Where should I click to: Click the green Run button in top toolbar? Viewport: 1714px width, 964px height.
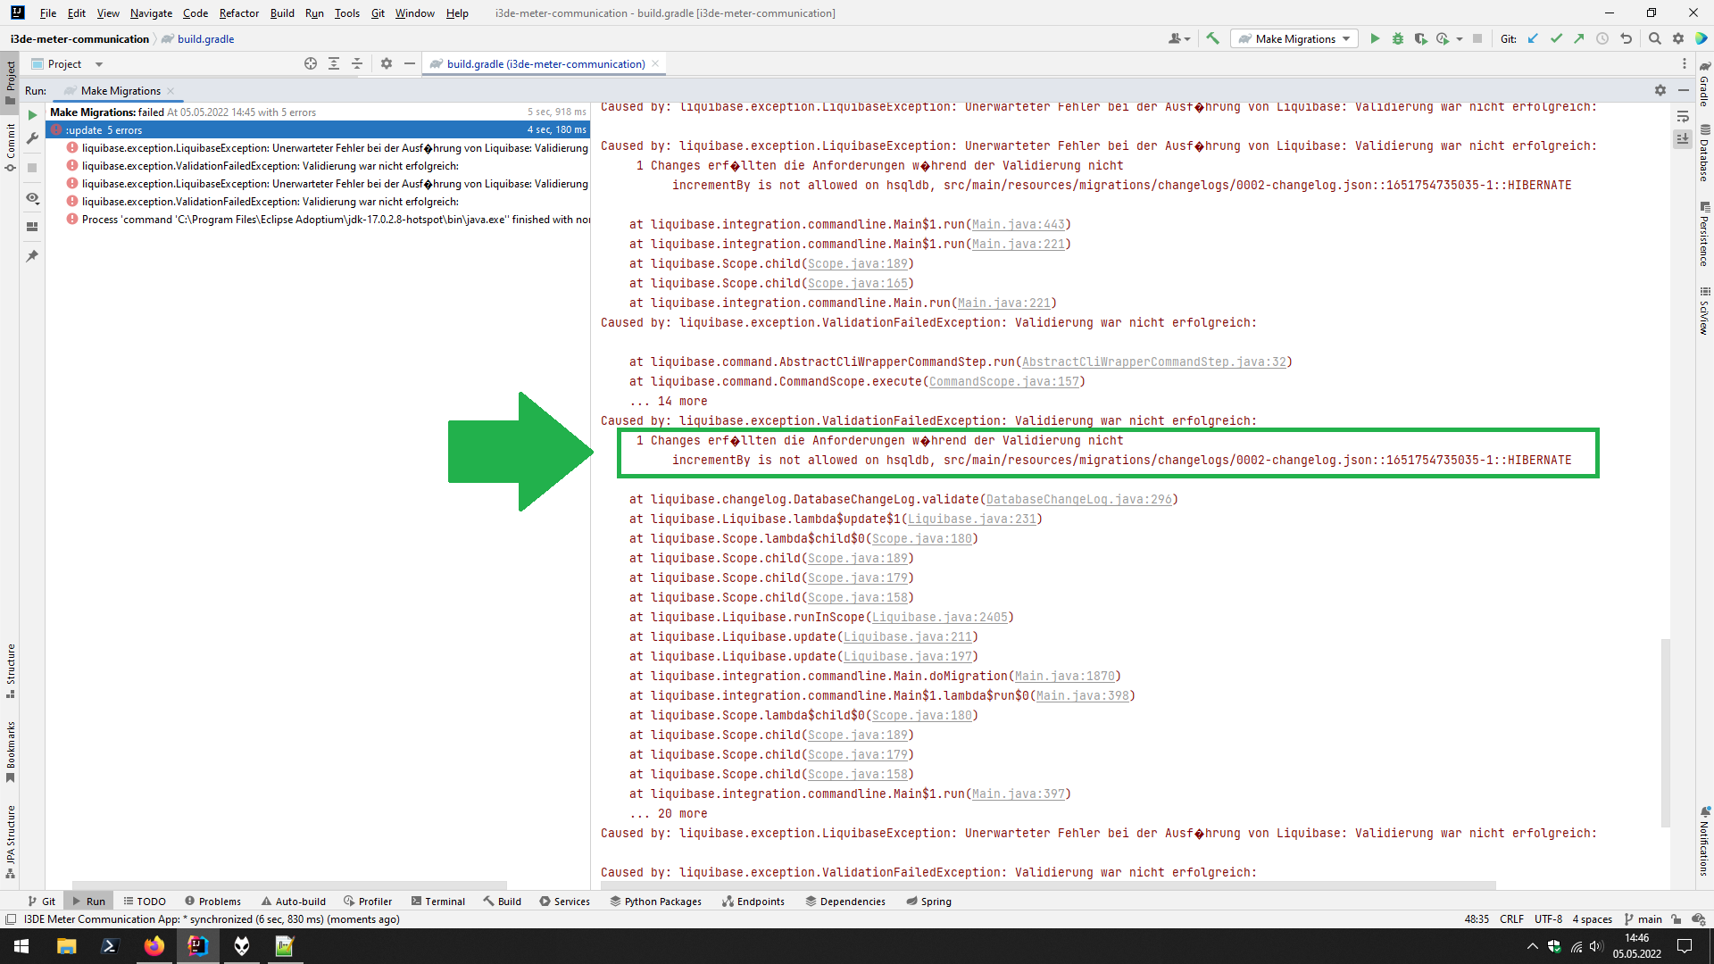1375,38
